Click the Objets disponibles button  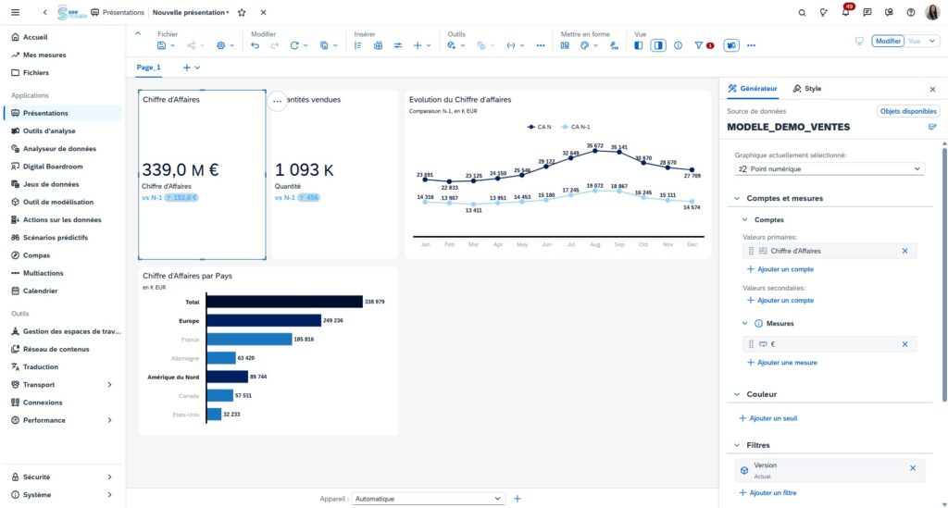pyautogui.click(x=907, y=111)
